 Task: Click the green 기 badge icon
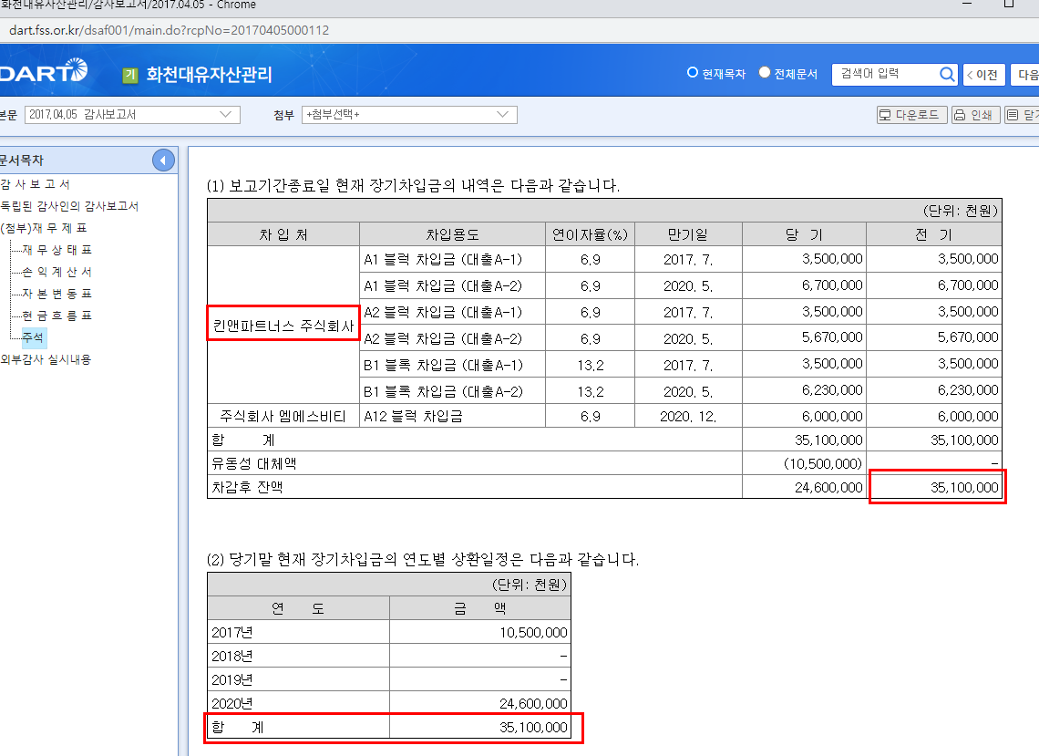[129, 76]
